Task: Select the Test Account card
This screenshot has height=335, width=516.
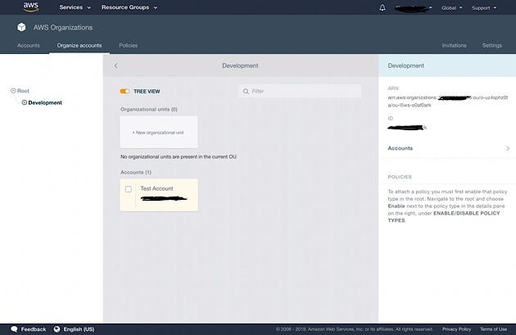Action: click(x=159, y=195)
